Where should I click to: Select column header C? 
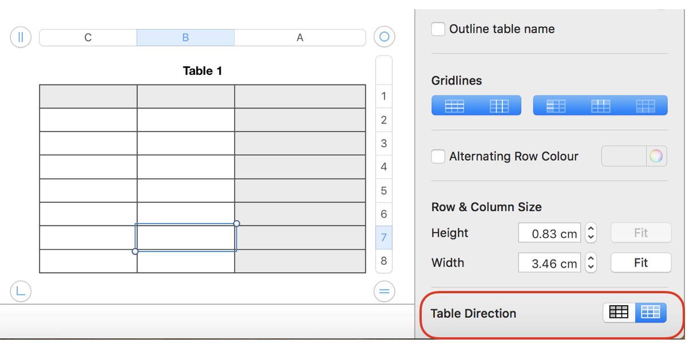88,38
